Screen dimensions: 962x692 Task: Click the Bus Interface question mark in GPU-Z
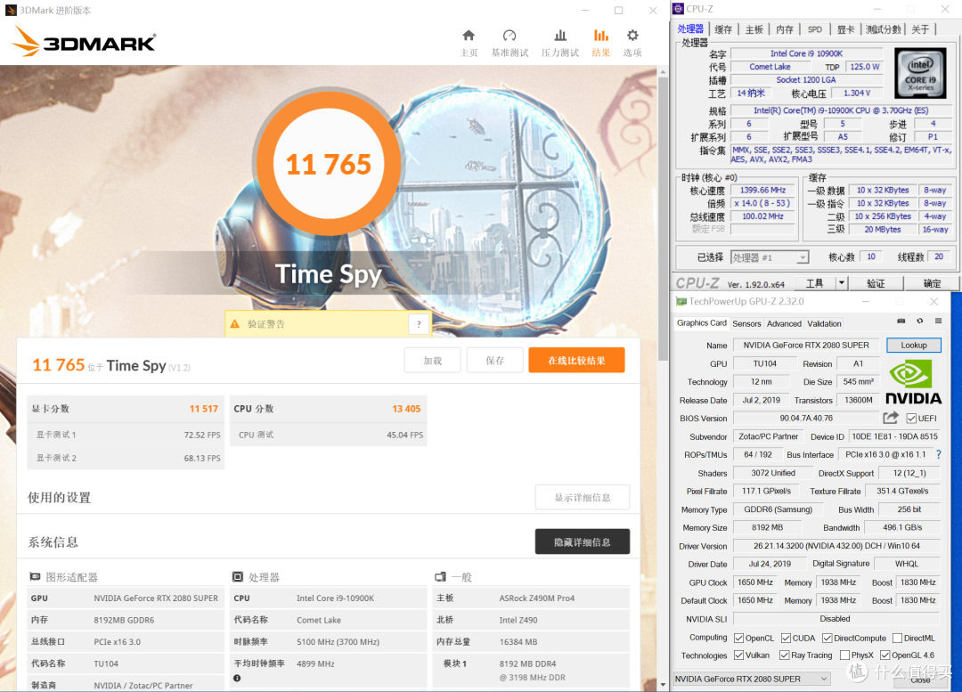[x=938, y=454]
